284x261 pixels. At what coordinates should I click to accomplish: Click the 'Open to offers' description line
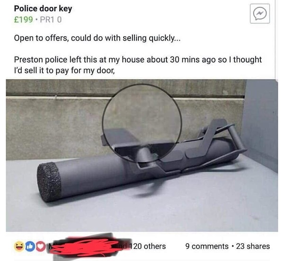coord(97,38)
